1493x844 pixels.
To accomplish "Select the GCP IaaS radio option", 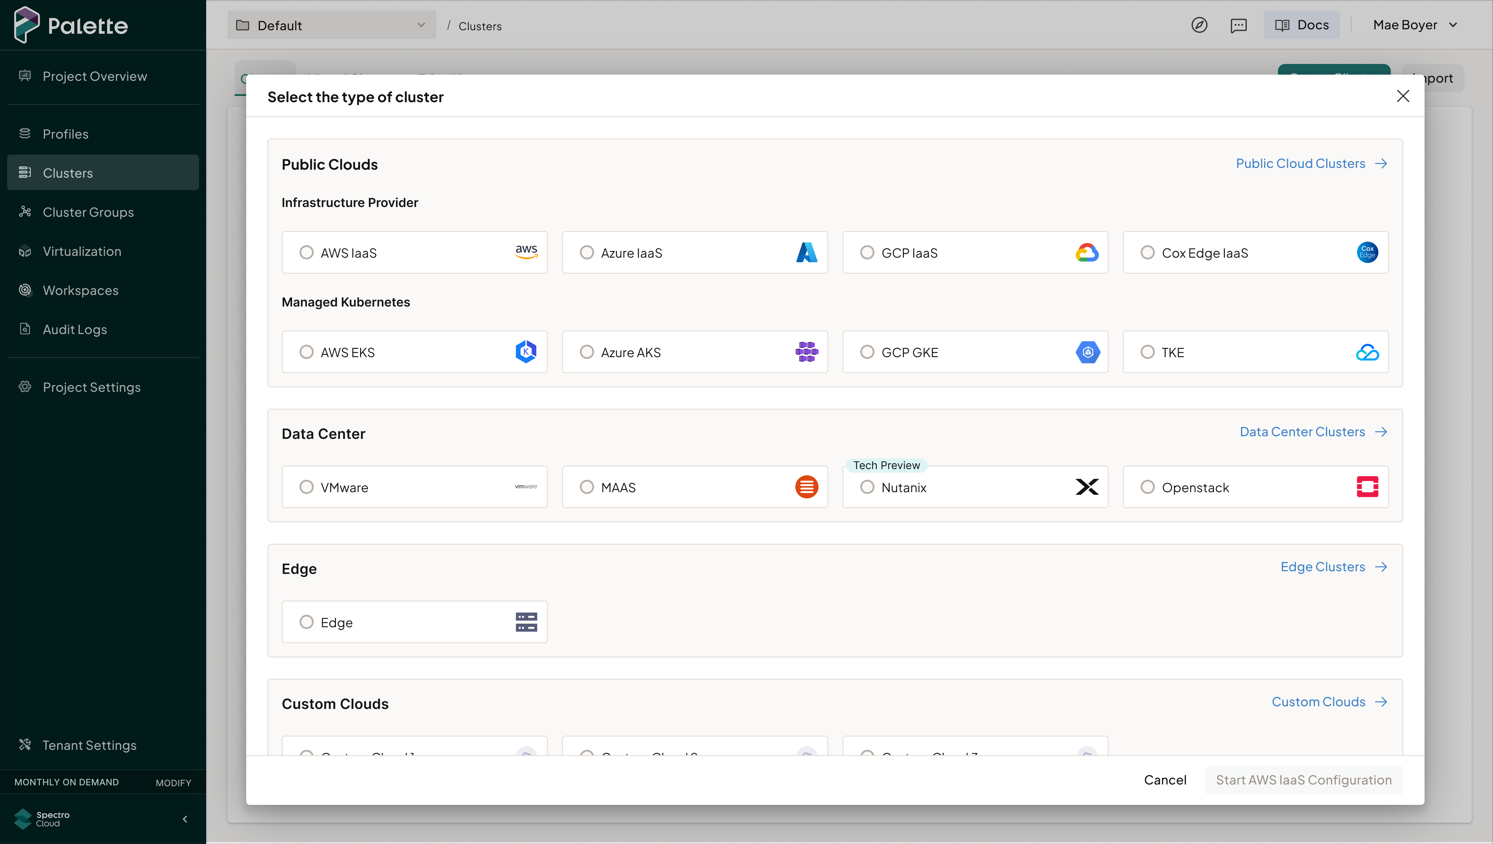I will pyautogui.click(x=867, y=252).
